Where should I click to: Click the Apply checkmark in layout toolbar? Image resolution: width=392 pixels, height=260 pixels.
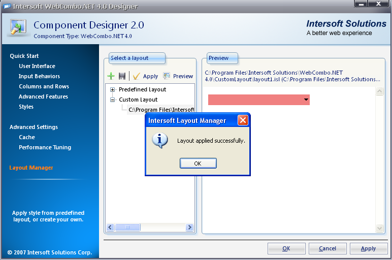pyautogui.click(x=146, y=76)
